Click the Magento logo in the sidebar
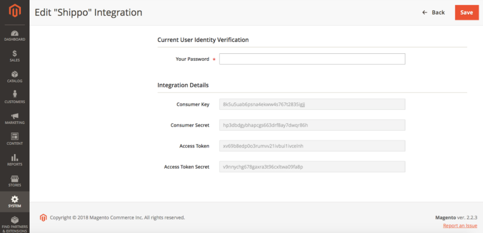Screen dimensions: 483x233 click(x=15, y=12)
